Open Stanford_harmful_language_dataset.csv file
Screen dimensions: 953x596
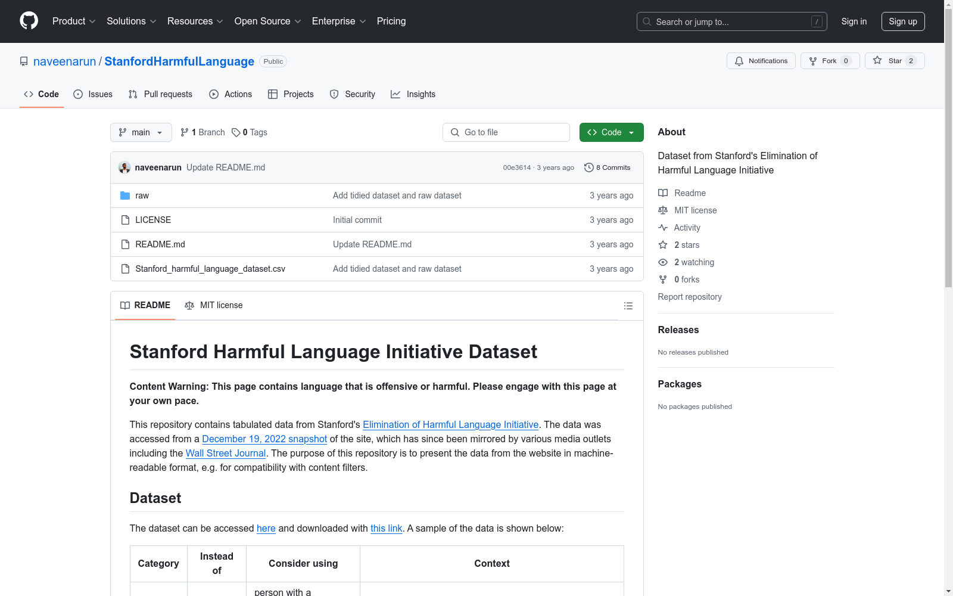click(210, 269)
